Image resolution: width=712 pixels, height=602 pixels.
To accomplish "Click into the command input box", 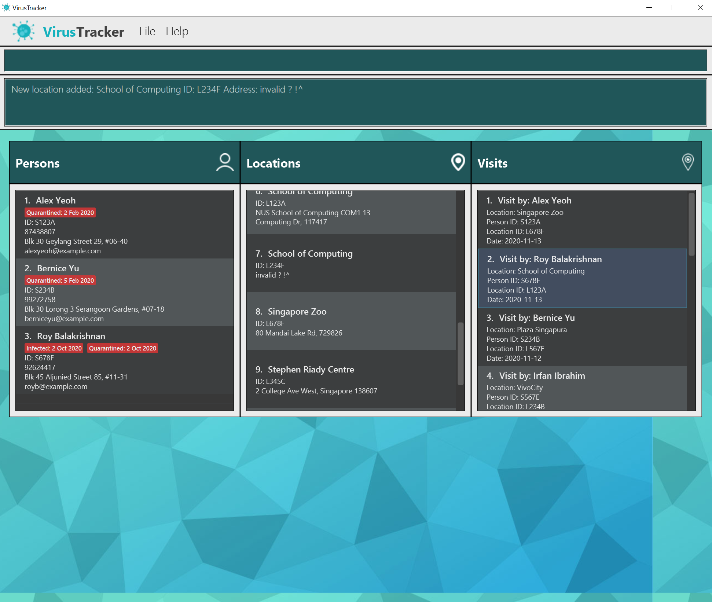I will 355,60.
